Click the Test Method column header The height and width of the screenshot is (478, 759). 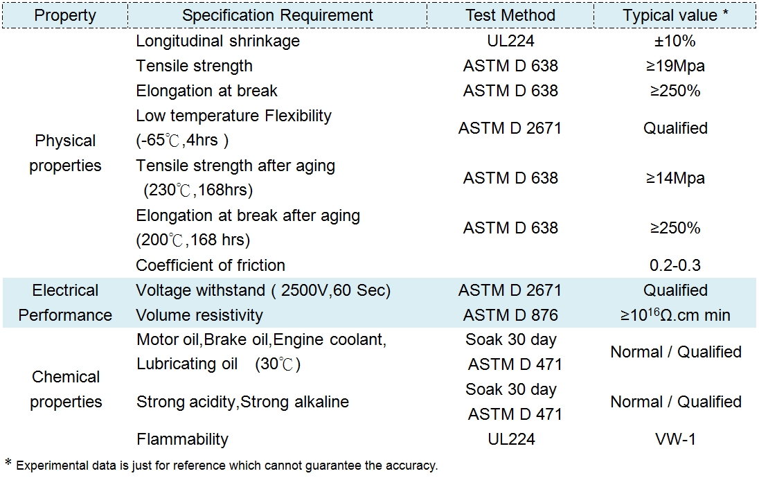[510, 15]
